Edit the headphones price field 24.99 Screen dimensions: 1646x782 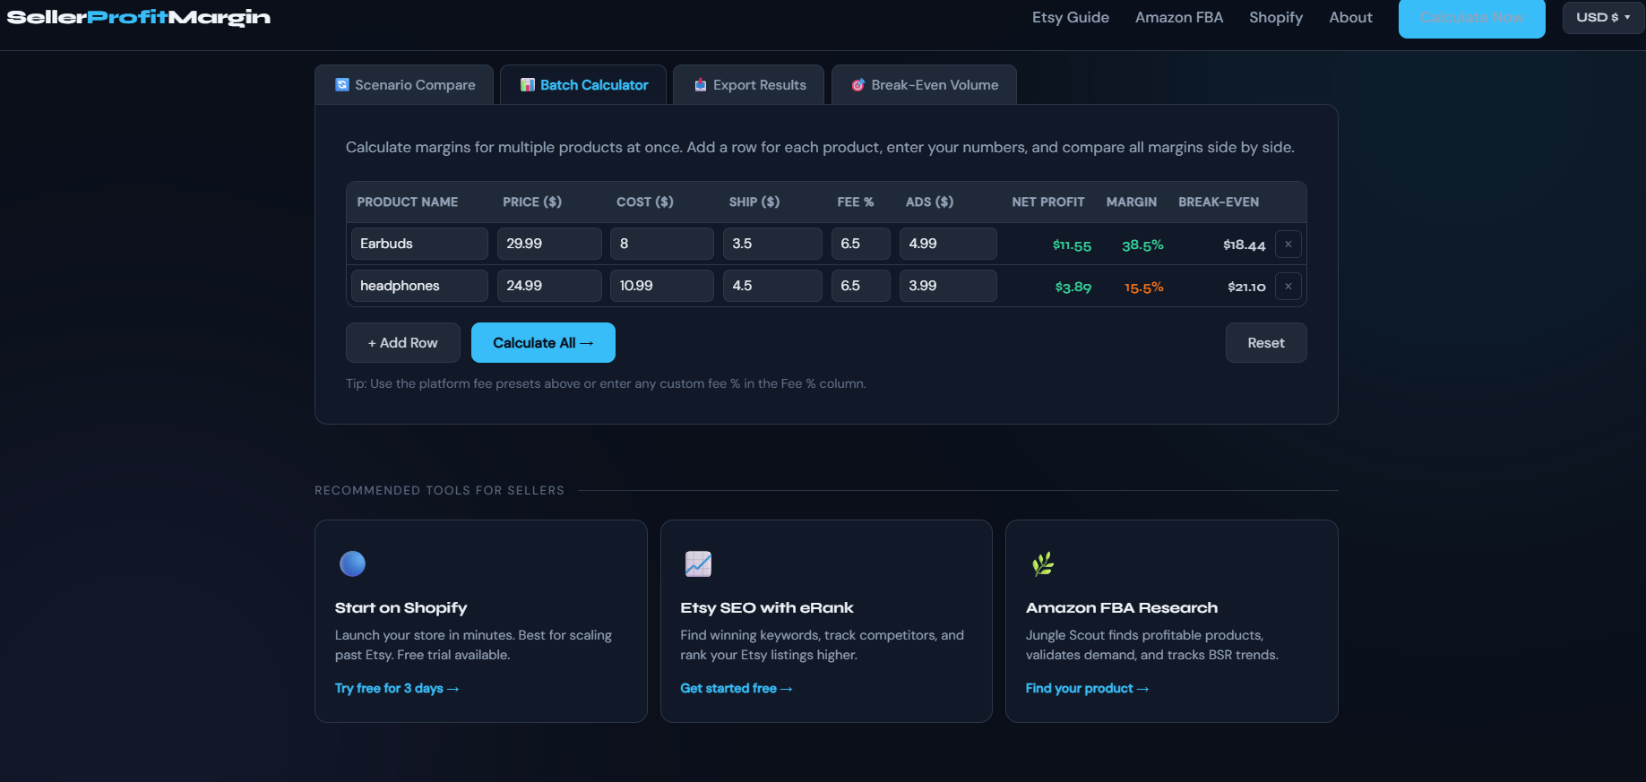pos(549,286)
